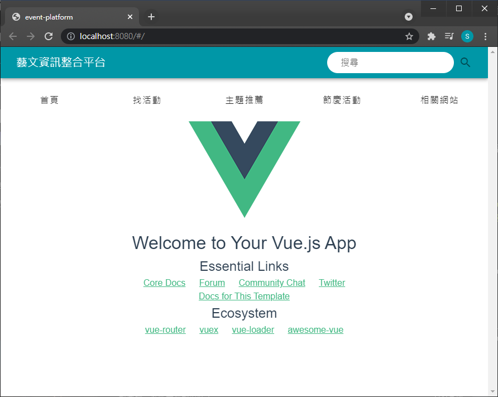This screenshot has width=498, height=397.
Task: Go back with the browser back arrow
Action: (13, 36)
